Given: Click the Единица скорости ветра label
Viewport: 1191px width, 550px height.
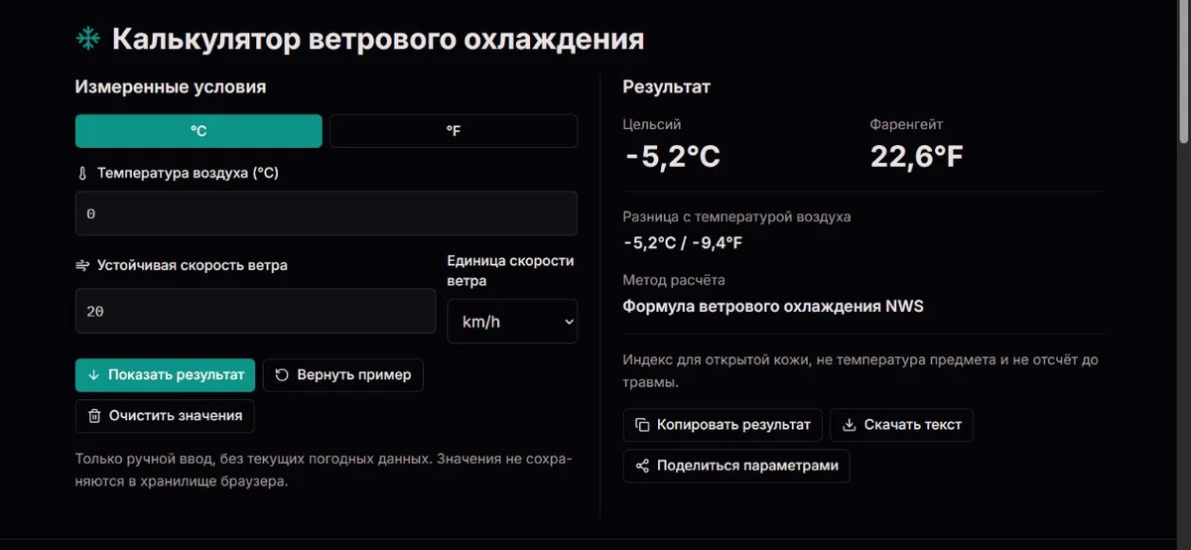Looking at the screenshot, I should tap(511, 270).
